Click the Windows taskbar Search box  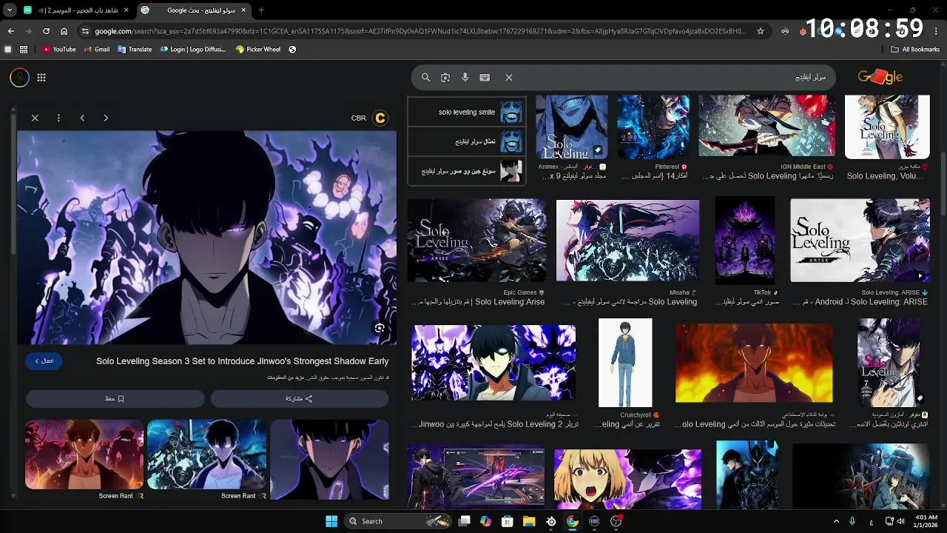click(x=398, y=521)
